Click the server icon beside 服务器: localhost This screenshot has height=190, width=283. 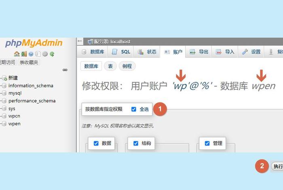(x=91, y=42)
